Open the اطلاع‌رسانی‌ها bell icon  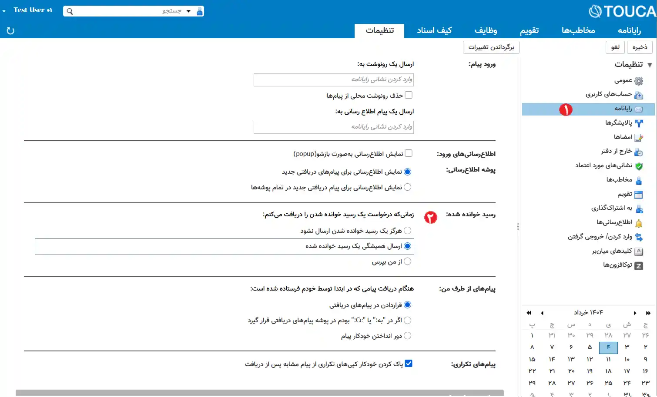[x=639, y=223]
